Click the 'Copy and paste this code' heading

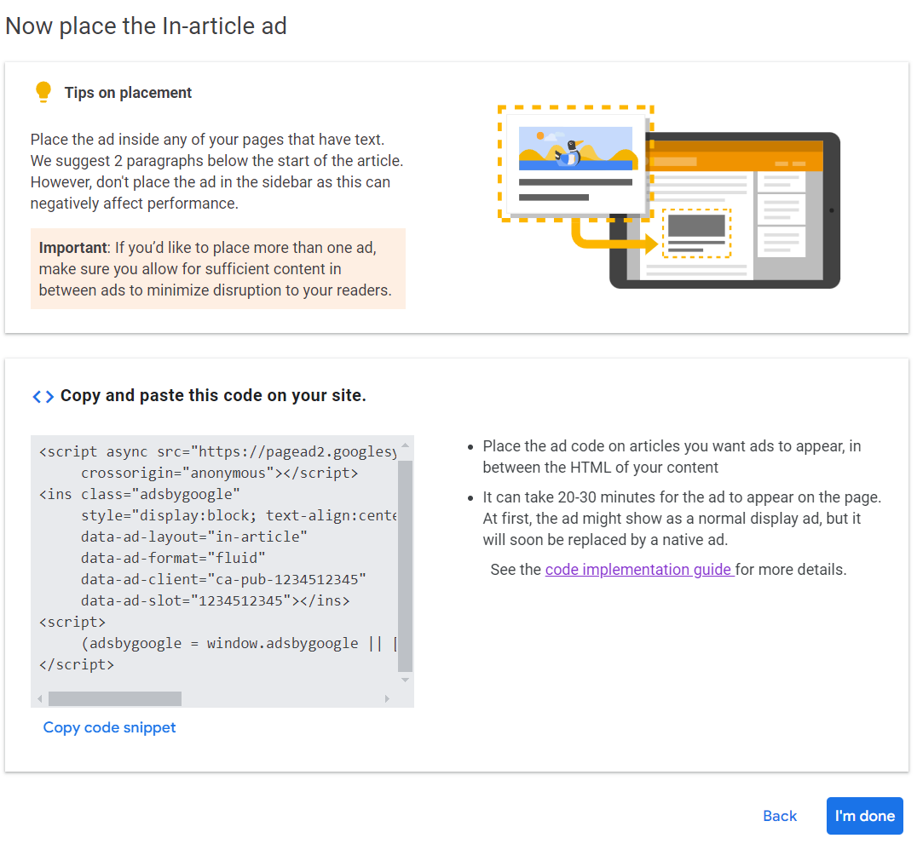pos(213,396)
